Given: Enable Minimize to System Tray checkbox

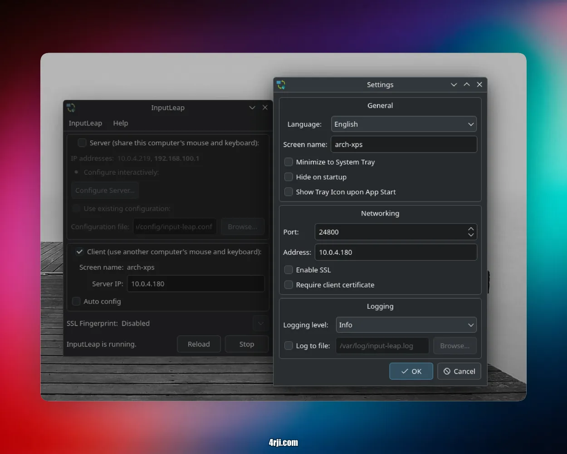Looking at the screenshot, I should (x=288, y=162).
